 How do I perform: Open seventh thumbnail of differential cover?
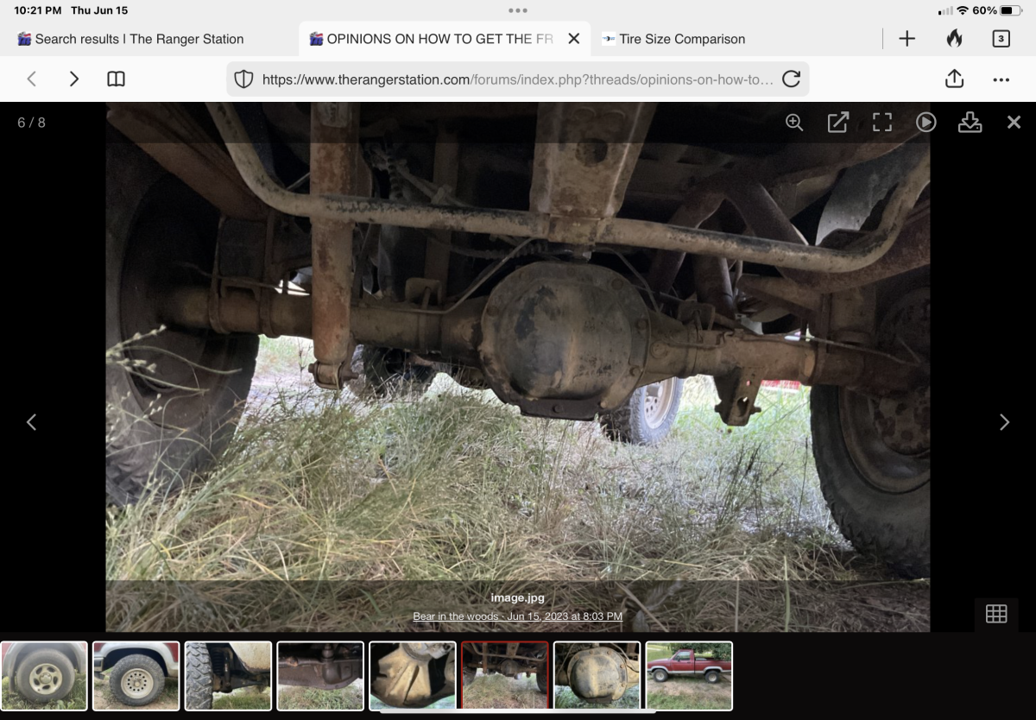[x=597, y=676]
